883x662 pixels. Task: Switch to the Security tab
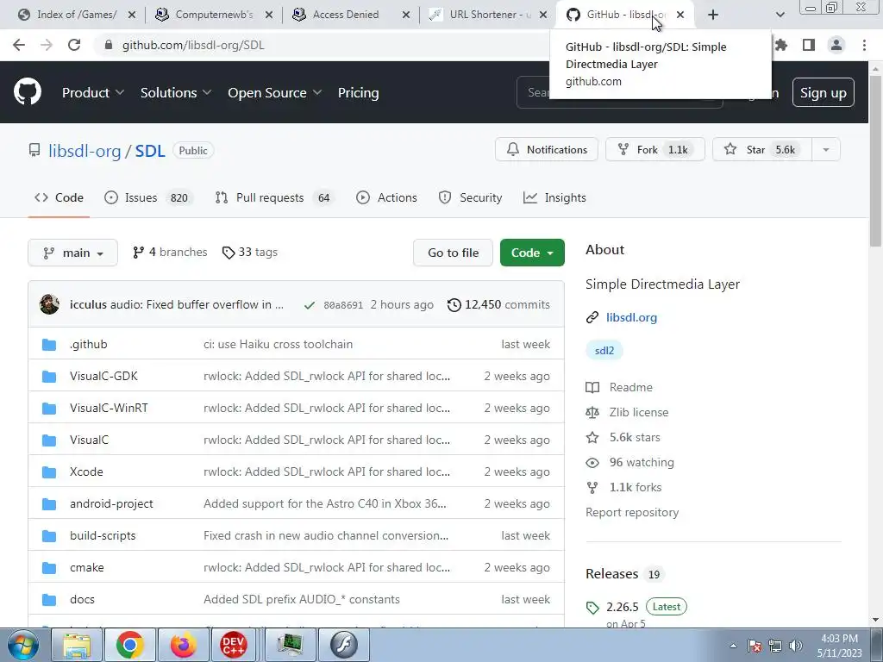470,197
